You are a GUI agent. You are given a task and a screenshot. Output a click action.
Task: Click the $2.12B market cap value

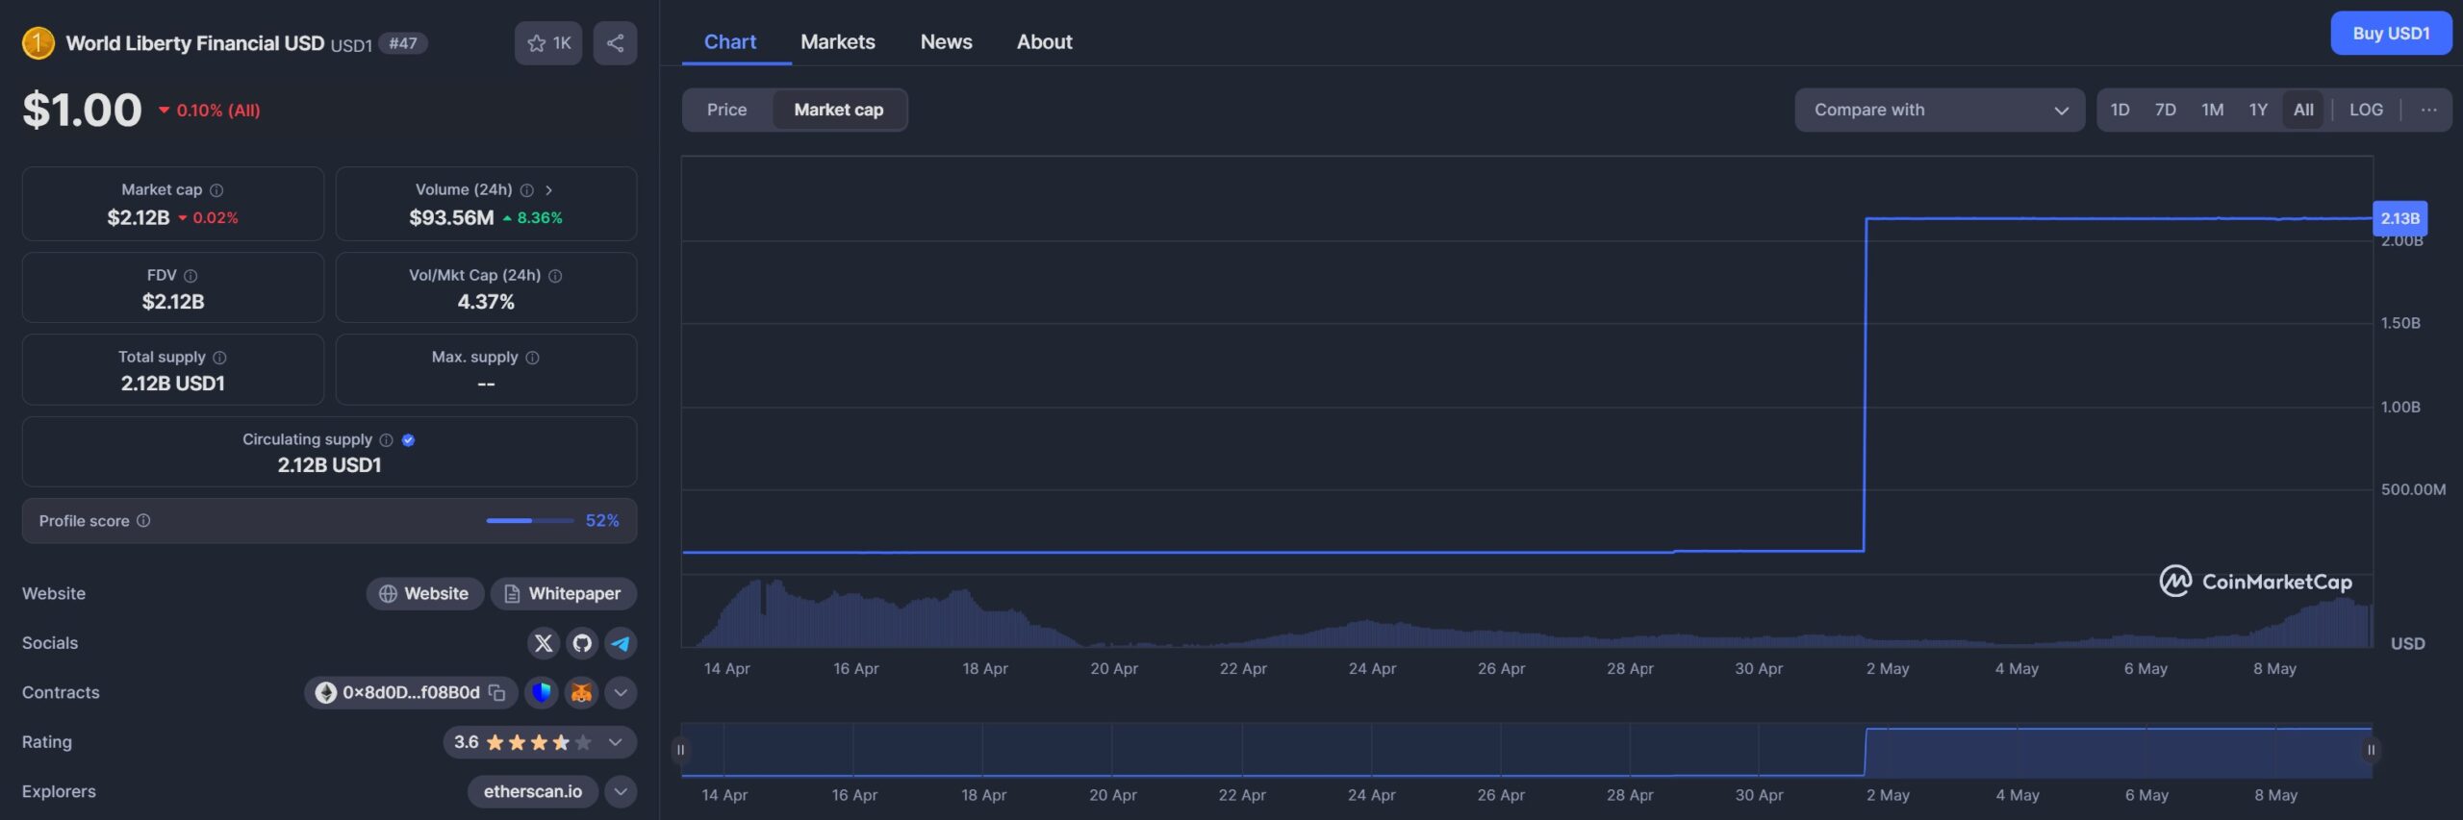point(139,218)
